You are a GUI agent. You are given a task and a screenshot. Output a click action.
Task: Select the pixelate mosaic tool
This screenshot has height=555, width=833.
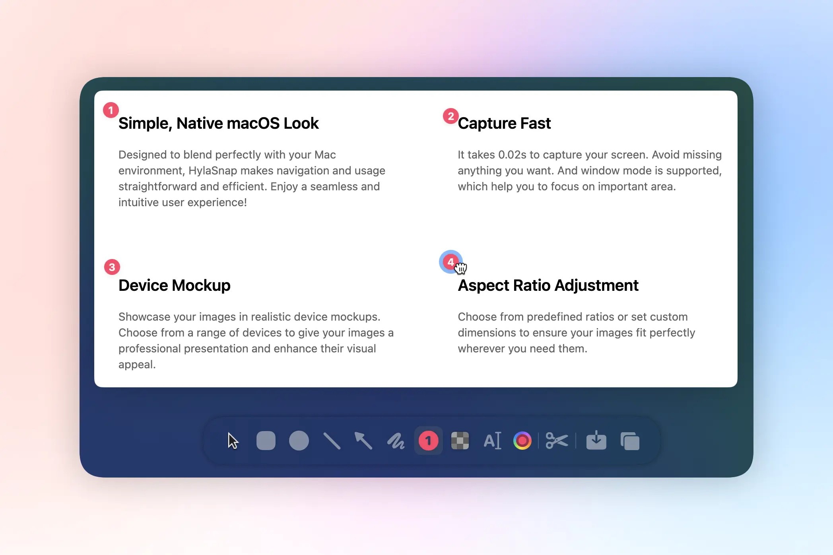(x=460, y=441)
